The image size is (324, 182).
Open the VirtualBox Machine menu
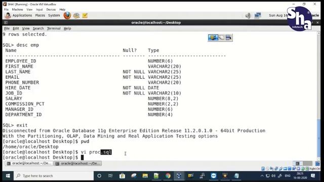click(x=17, y=10)
